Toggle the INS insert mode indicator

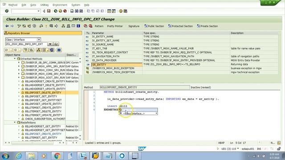[x=259, y=149]
